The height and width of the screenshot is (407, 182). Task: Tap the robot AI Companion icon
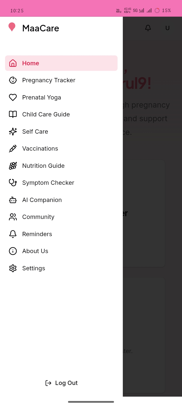tap(13, 200)
